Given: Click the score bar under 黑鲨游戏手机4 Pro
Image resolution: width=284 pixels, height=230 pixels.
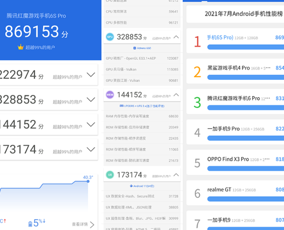Looking at the screenshot, I should pos(245,77).
